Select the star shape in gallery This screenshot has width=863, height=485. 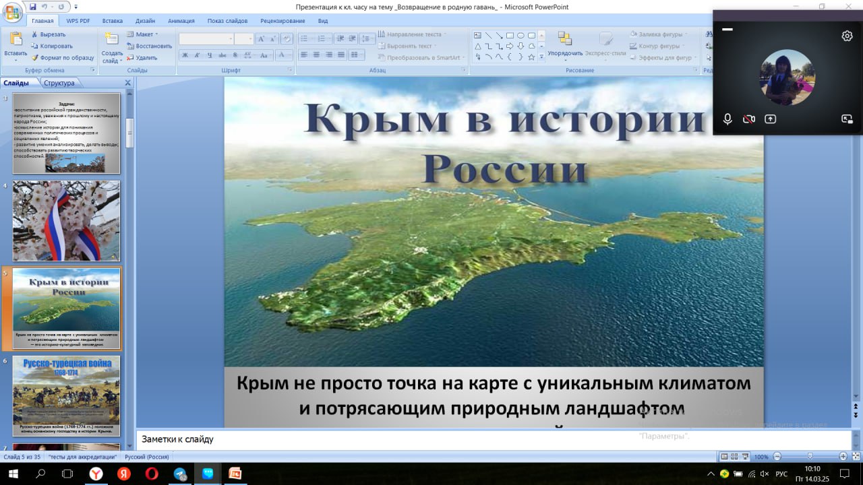click(x=531, y=57)
